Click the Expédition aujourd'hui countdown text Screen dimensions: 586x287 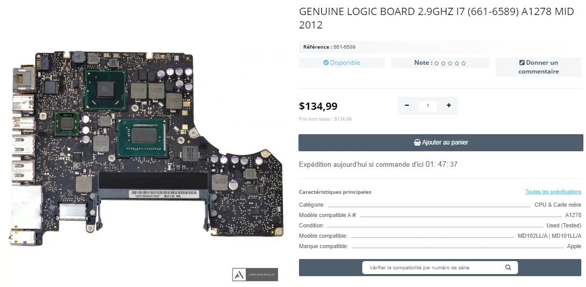[378, 164]
